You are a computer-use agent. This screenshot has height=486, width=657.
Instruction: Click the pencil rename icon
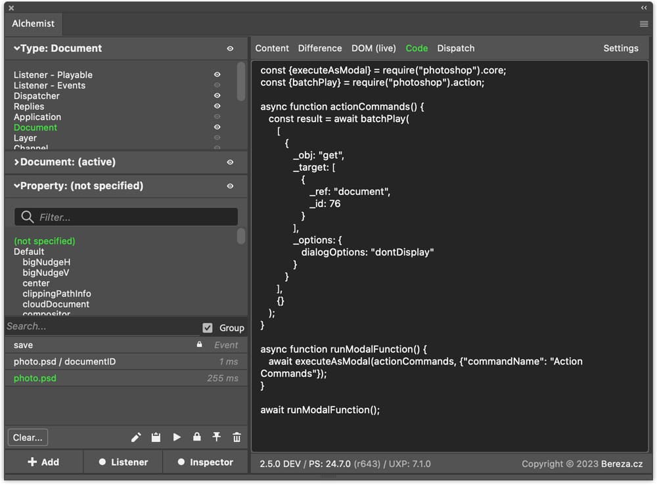[136, 437]
